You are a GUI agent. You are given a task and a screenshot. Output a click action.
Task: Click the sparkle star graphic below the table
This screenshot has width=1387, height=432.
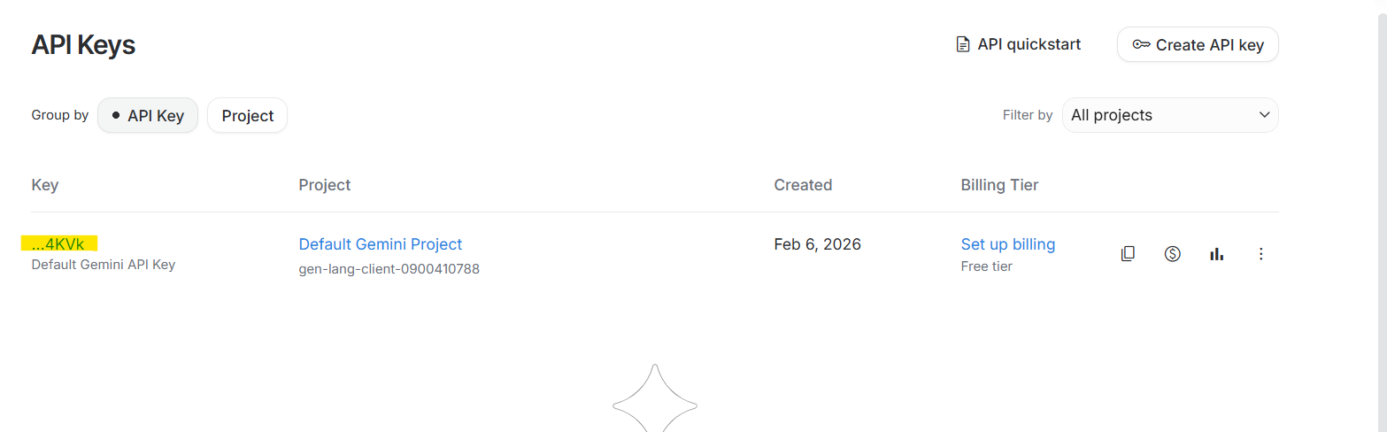click(x=655, y=397)
